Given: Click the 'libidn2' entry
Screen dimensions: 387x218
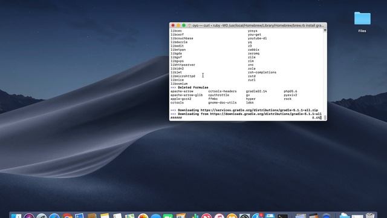Looking at the screenshot, I should tap(177, 68).
